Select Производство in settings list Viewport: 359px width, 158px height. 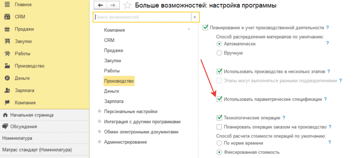[x=119, y=81]
